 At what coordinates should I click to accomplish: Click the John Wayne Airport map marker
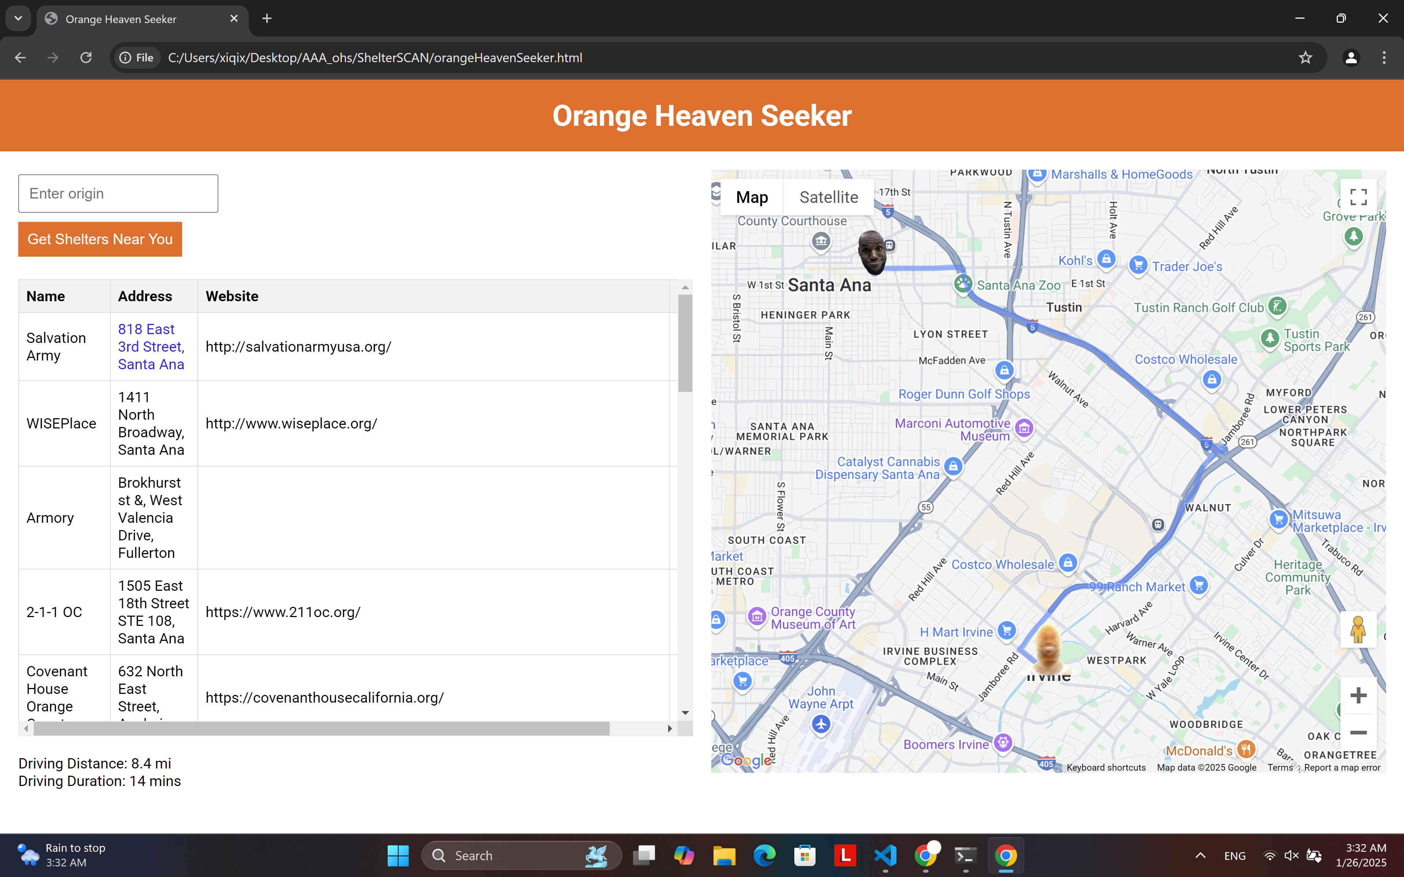[x=821, y=724]
